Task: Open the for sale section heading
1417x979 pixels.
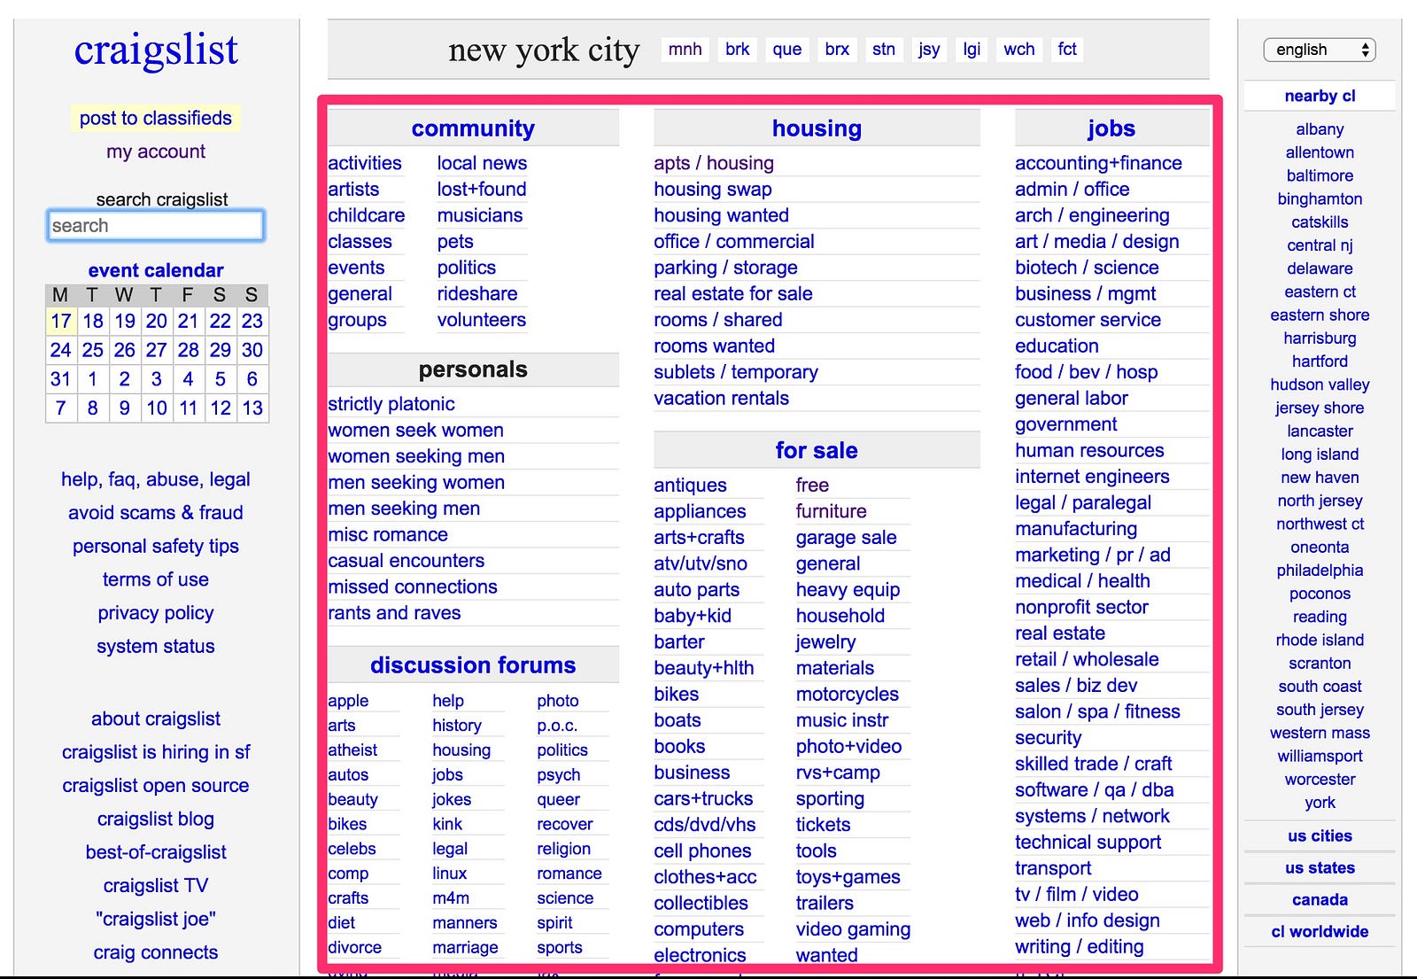Action: [817, 450]
